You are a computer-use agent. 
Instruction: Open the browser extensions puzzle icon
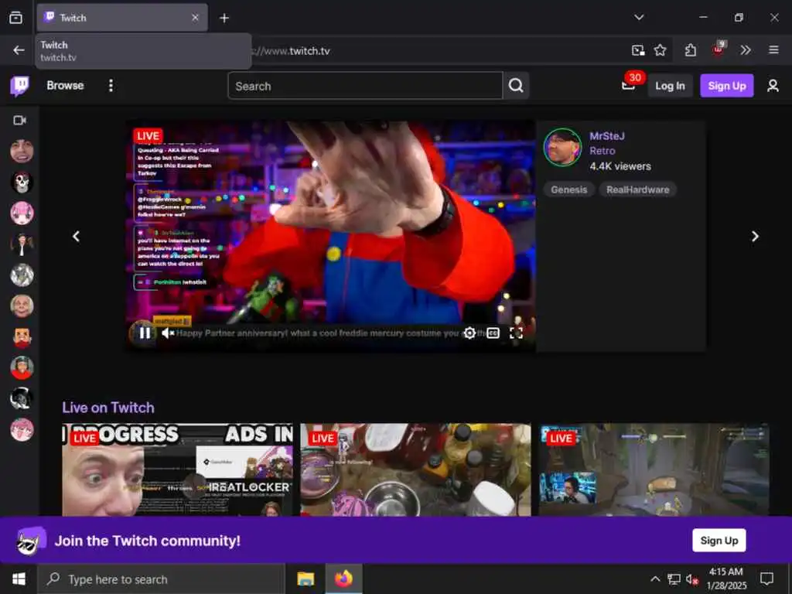[x=691, y=50]
